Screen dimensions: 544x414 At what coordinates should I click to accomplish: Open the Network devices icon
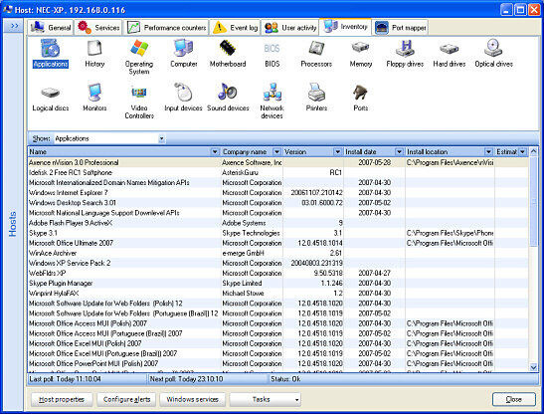tap(272, 102)
